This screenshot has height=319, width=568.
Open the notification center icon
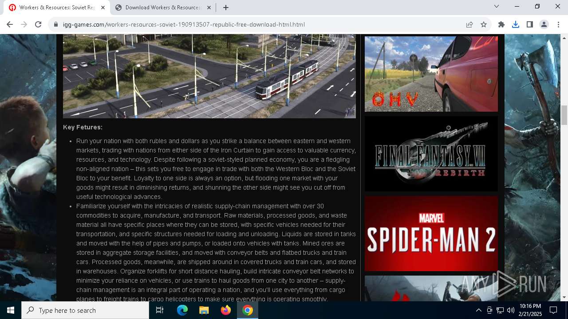pos(553,310)
